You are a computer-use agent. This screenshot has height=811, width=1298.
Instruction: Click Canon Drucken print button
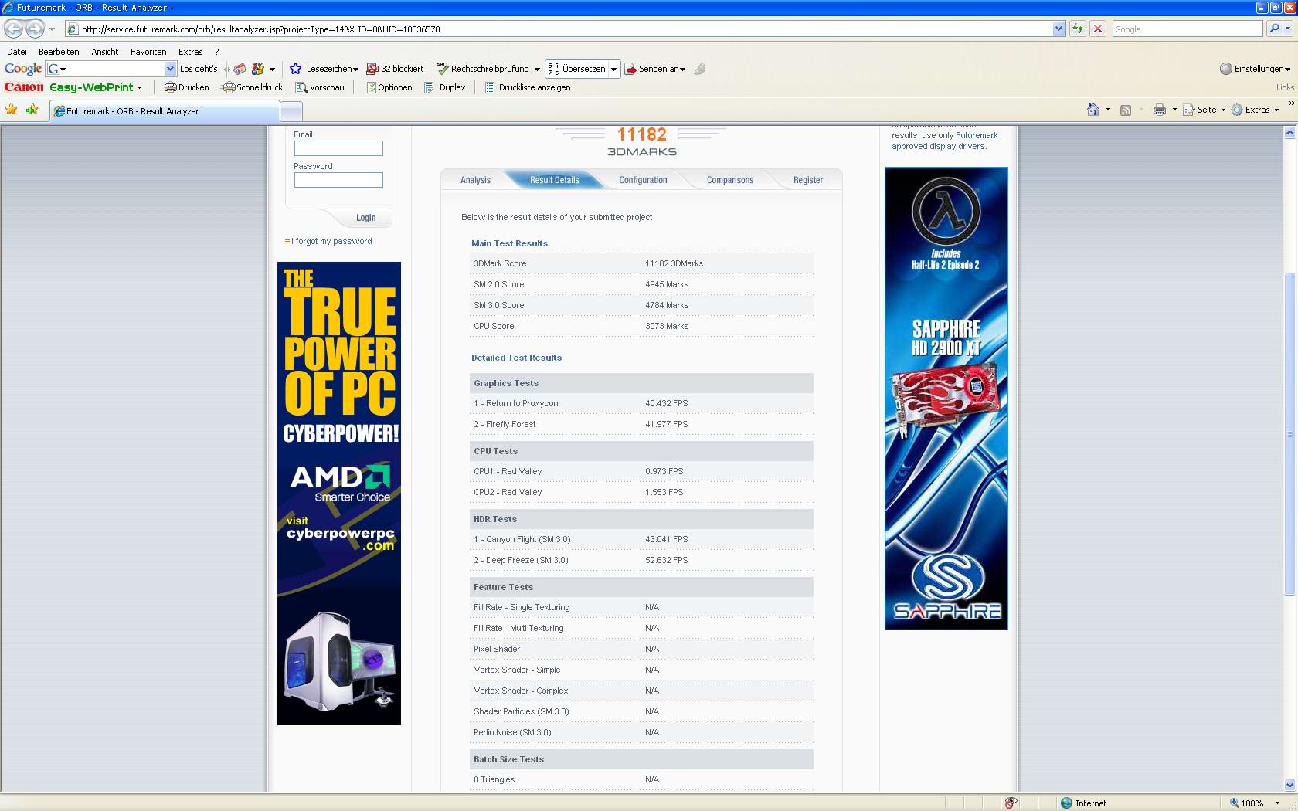click(186, 87)
